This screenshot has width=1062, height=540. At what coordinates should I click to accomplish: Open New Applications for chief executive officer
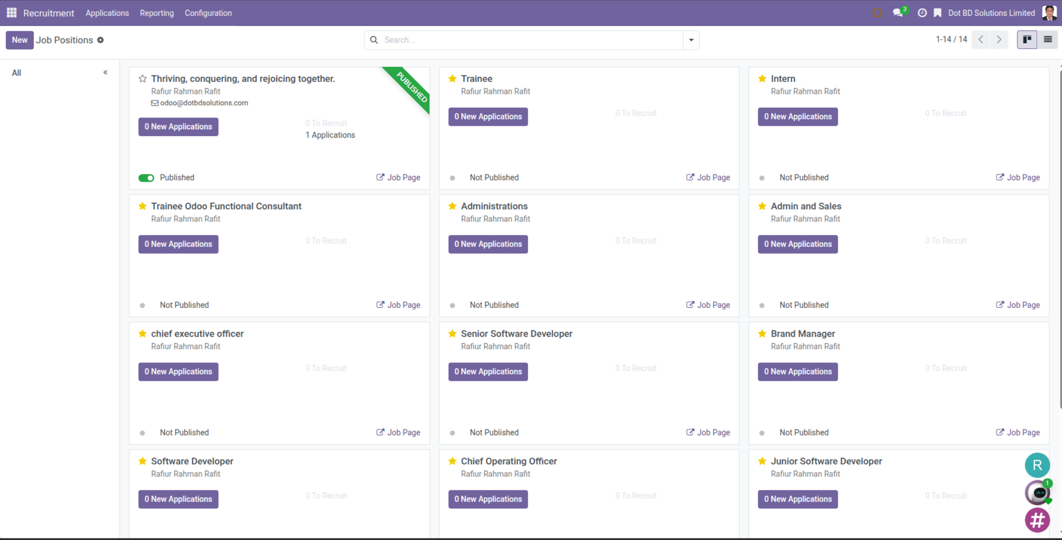click(178, 371)
